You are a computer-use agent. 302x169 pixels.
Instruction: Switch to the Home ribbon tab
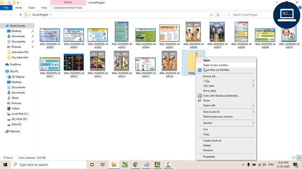19,8
